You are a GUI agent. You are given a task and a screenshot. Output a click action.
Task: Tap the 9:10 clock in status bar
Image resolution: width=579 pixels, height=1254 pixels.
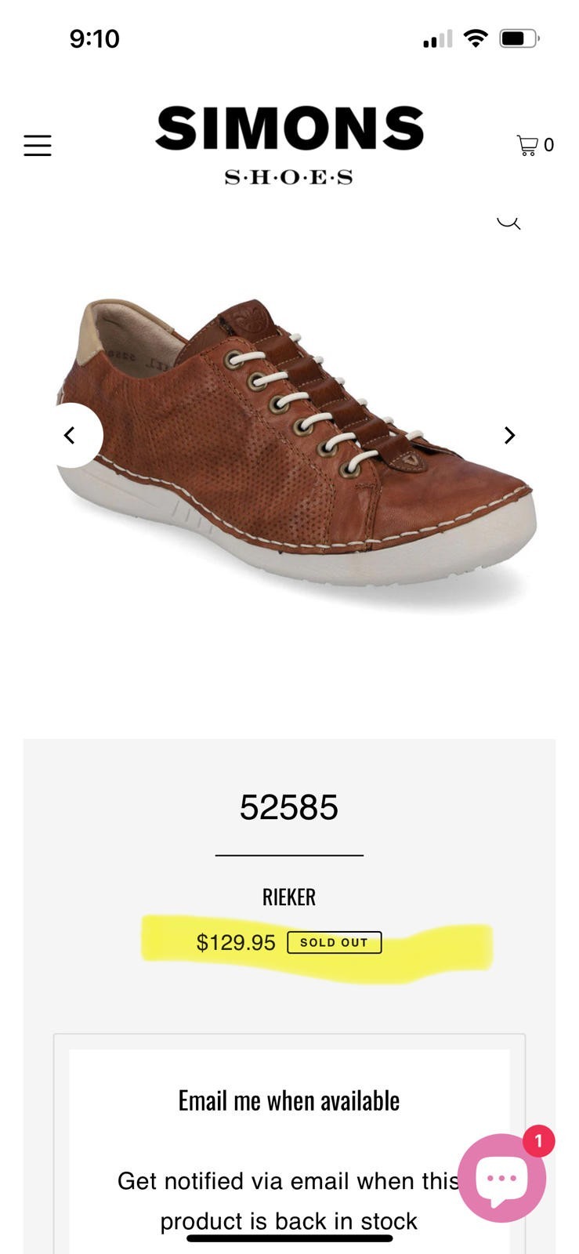tap(95, 38)
